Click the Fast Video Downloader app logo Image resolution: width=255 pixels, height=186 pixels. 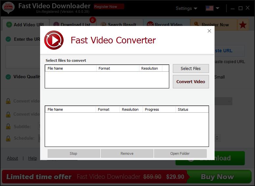9,8
